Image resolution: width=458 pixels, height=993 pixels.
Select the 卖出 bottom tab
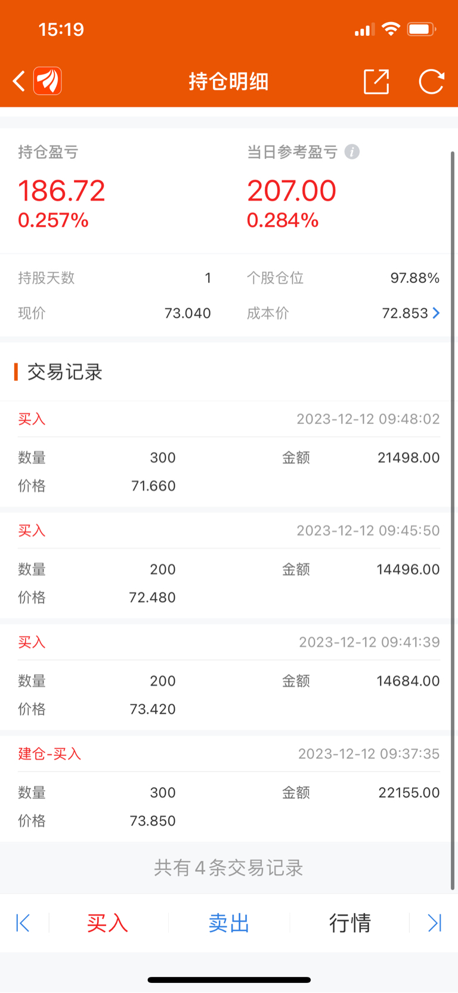pyautogui.click(x=229, y=923)
